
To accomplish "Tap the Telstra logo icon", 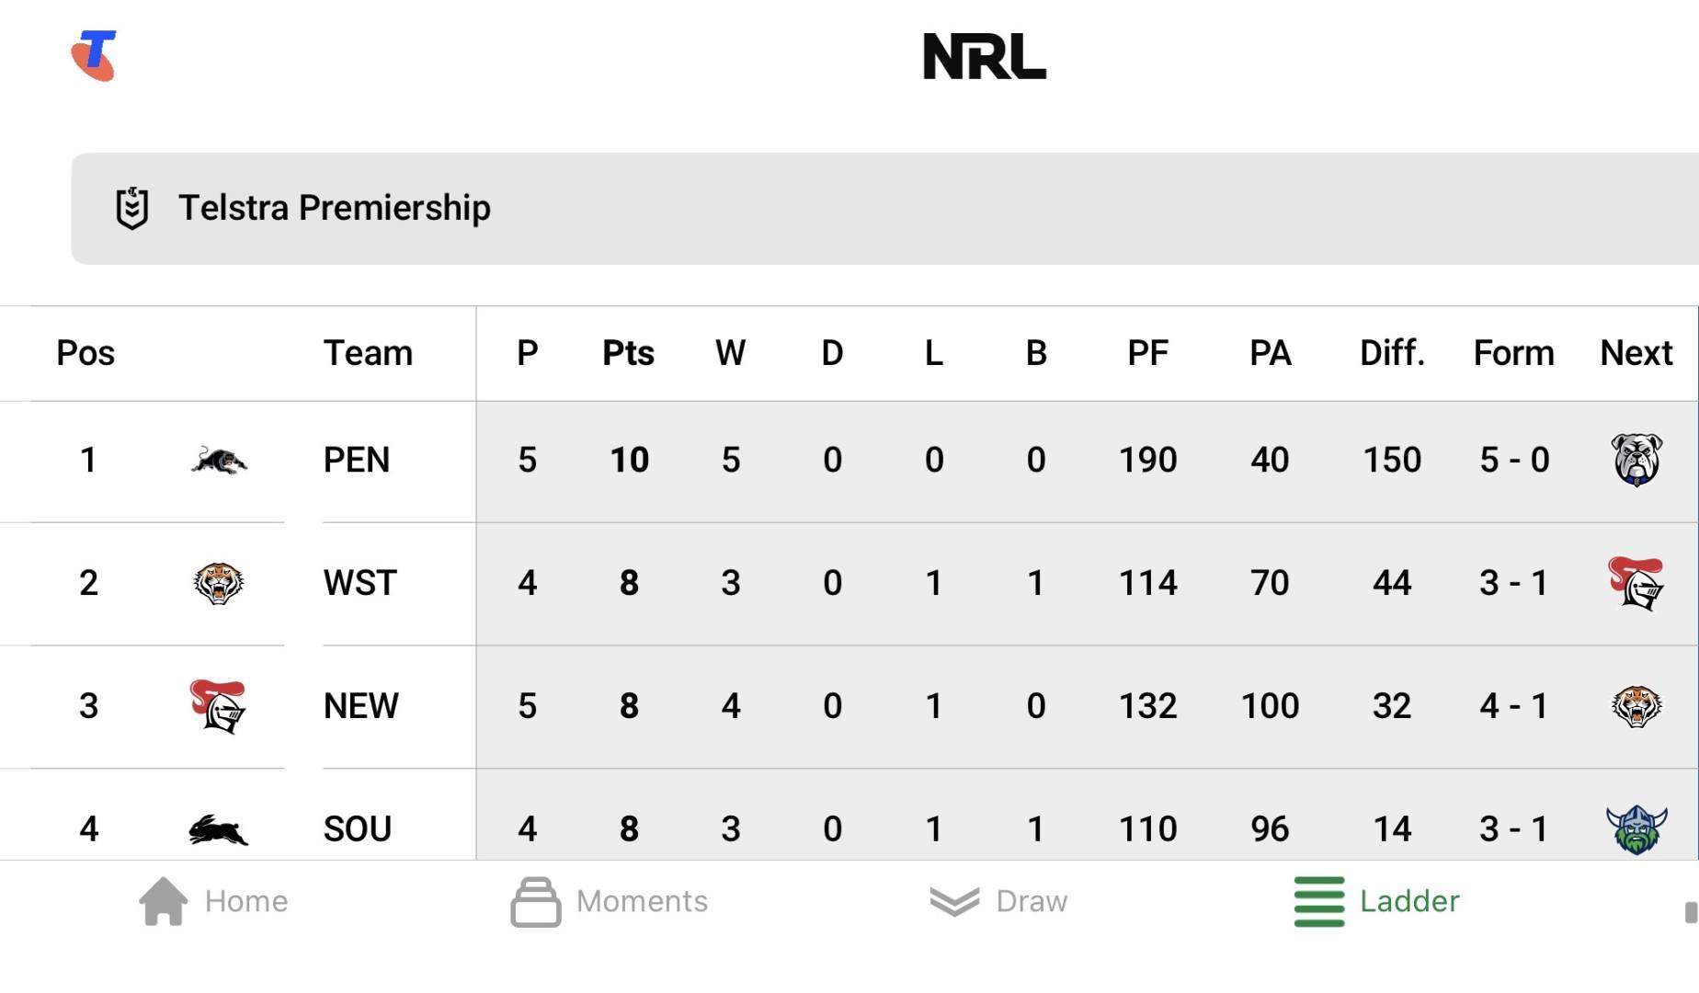I will click(x=94, y=56).
